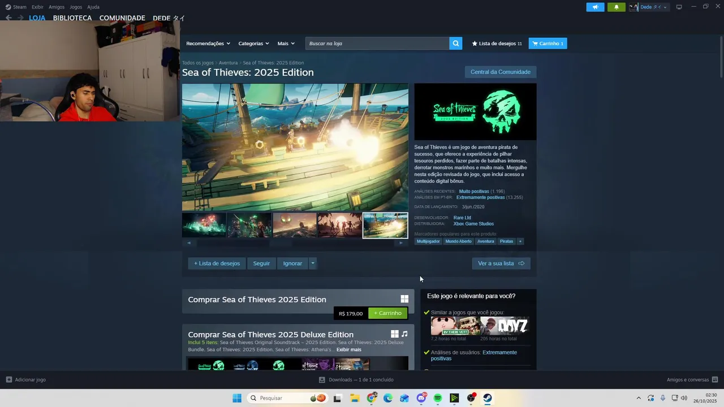Expand Exibir mais in Deluxe Edition description
The height and width of the screenshot is (407, 724).
coord(349,349)
